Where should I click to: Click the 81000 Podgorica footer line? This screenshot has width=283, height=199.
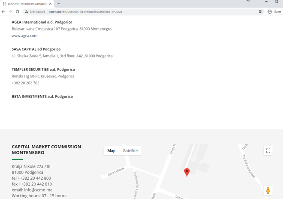pos(27,172)
